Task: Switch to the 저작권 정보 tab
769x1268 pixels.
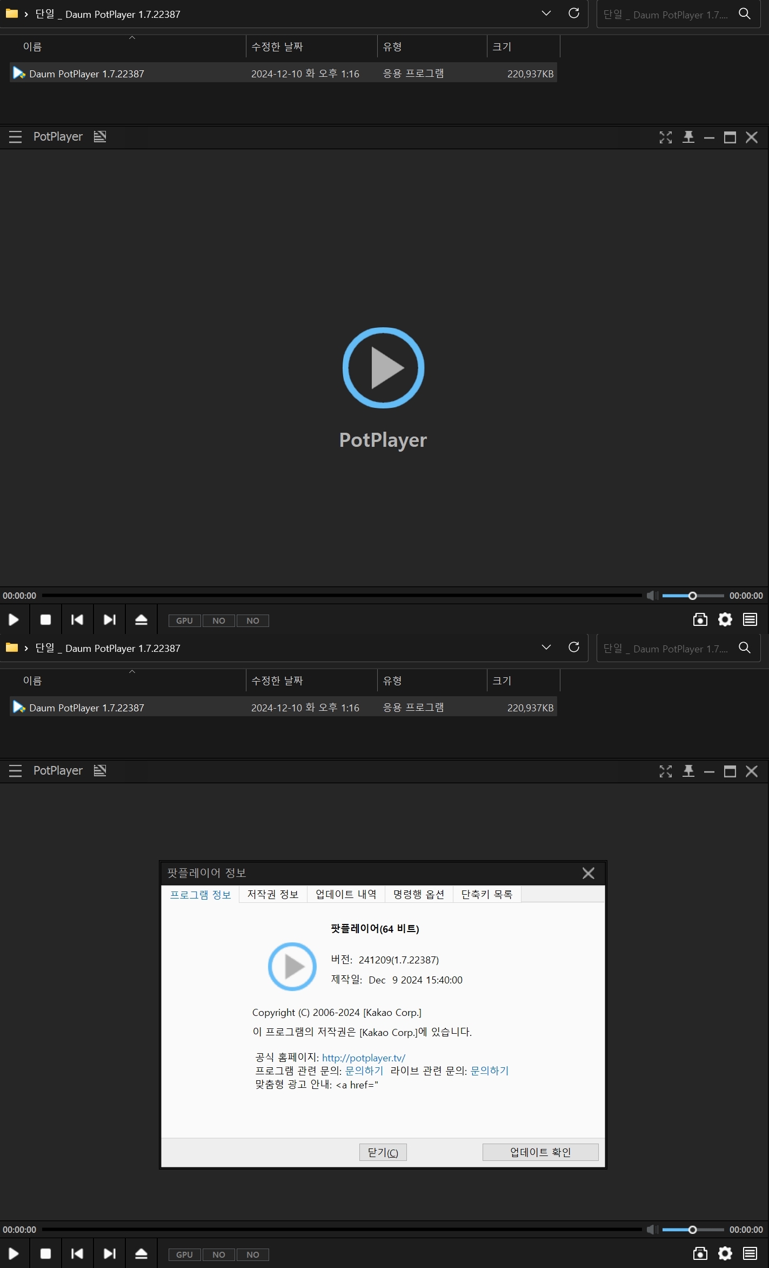Action: (x=273, y=894)
